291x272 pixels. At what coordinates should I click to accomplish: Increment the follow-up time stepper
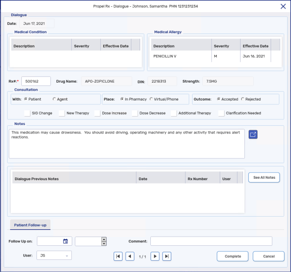pos(103,239)
